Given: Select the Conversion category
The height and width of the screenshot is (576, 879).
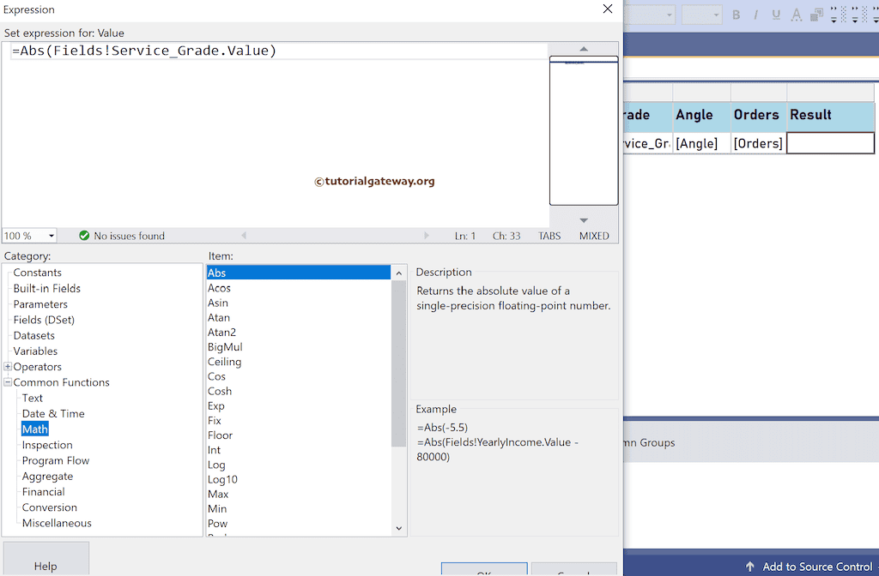Looking at the screenshot, I should (x=49, y=507).
